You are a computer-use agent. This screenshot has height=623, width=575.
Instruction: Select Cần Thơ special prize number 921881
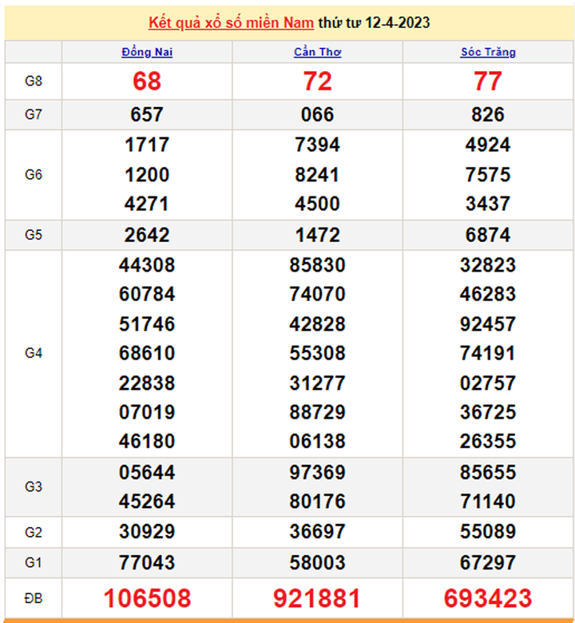317,597
